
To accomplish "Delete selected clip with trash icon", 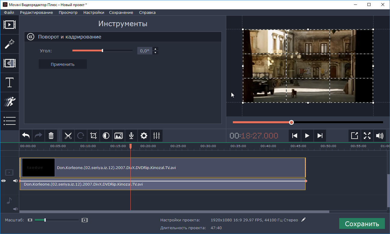I will click(x=51, y=136).
